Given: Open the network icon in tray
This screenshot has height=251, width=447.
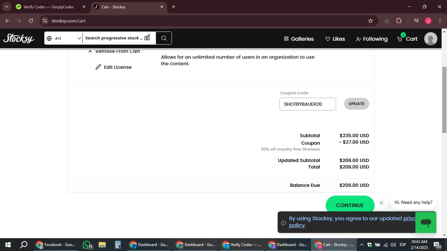Looking at the screenshot, I should coord(386,245).
